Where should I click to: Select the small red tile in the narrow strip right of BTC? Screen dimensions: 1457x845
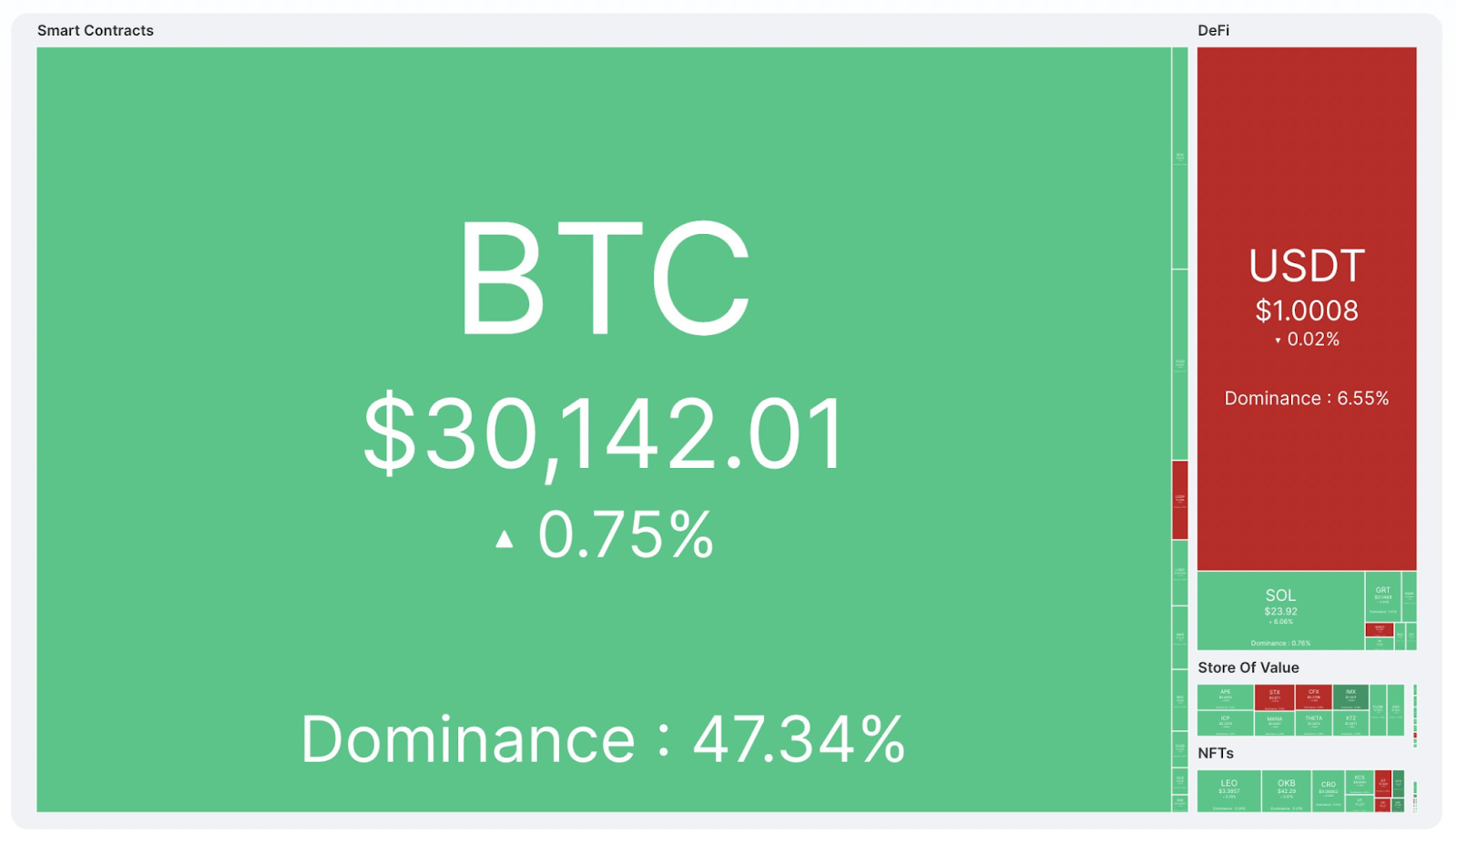coord(1179,500)
